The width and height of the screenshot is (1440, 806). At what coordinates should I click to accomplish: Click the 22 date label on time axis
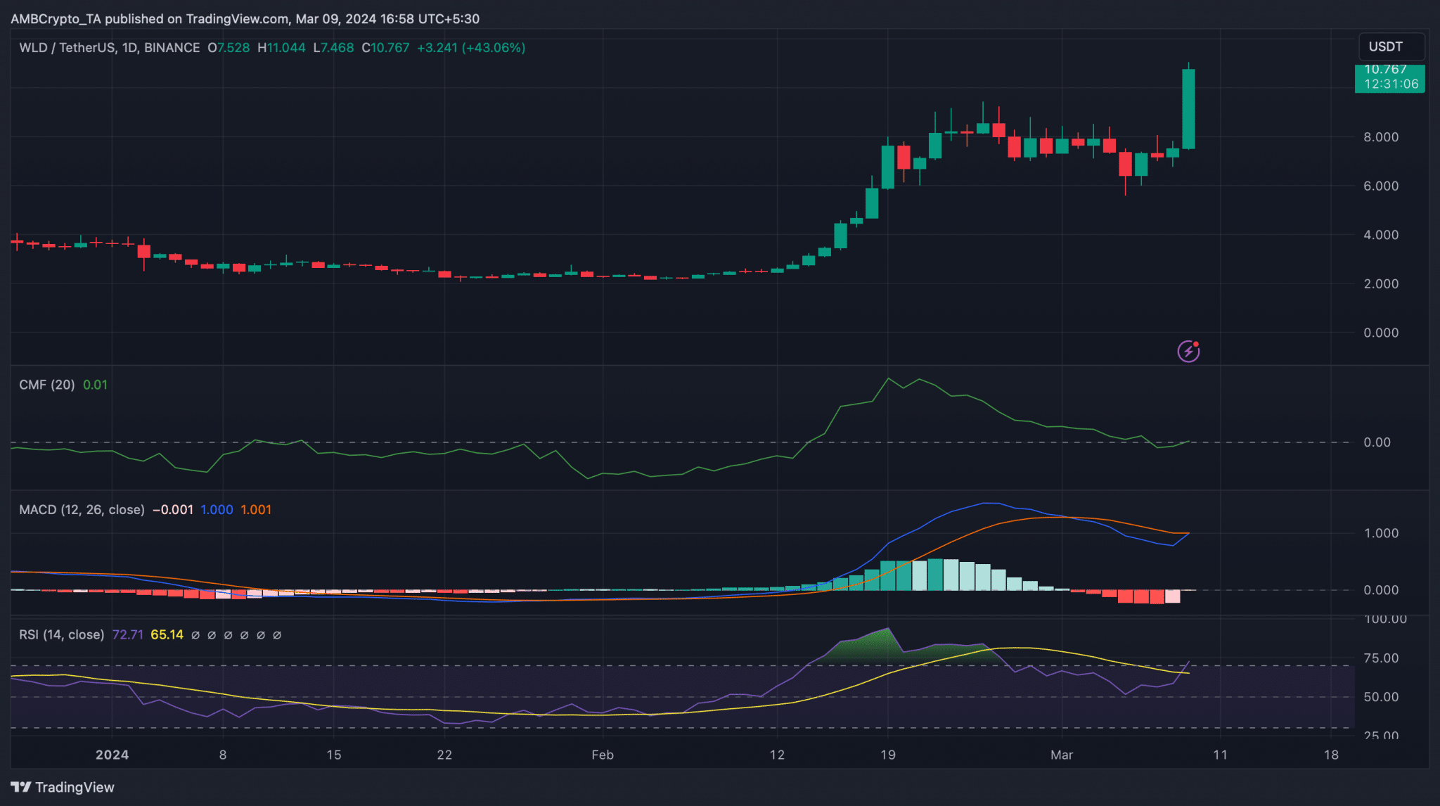pyautogui.click(x=444, y=755)
